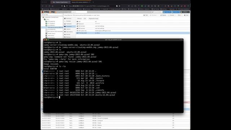Click the monitor icon of VM 101

[x=47, y=23]
